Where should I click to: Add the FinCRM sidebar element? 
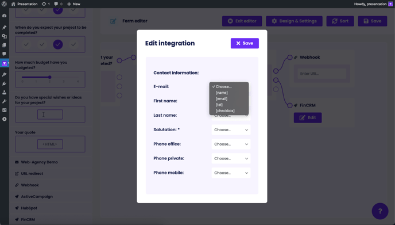(51, 220)
